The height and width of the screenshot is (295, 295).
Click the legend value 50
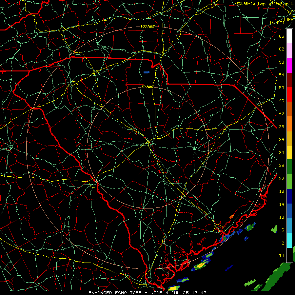[282, 88]
